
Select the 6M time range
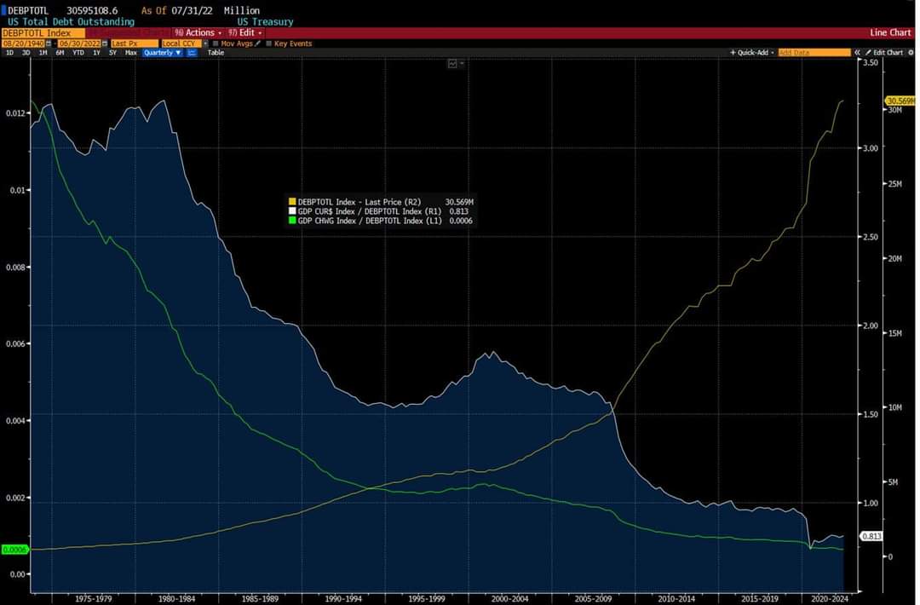(x=60, y=53)
